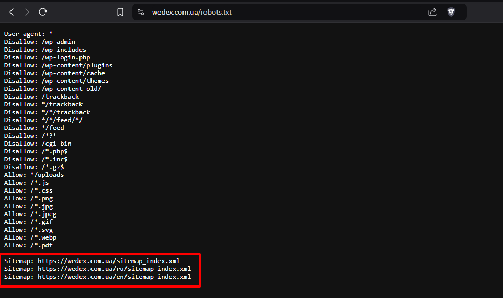
Task: Go back to the previous page
Action: (x=12, y=12)
